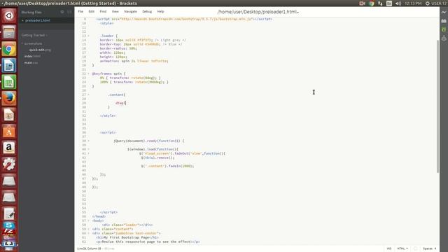Screen dimensions: 448x252
Task: Open Amazon launcher in dock
Action: click(9, 148)
